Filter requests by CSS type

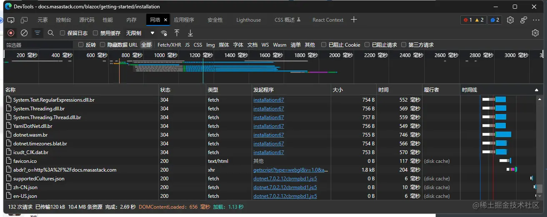[x=198, y=45]
